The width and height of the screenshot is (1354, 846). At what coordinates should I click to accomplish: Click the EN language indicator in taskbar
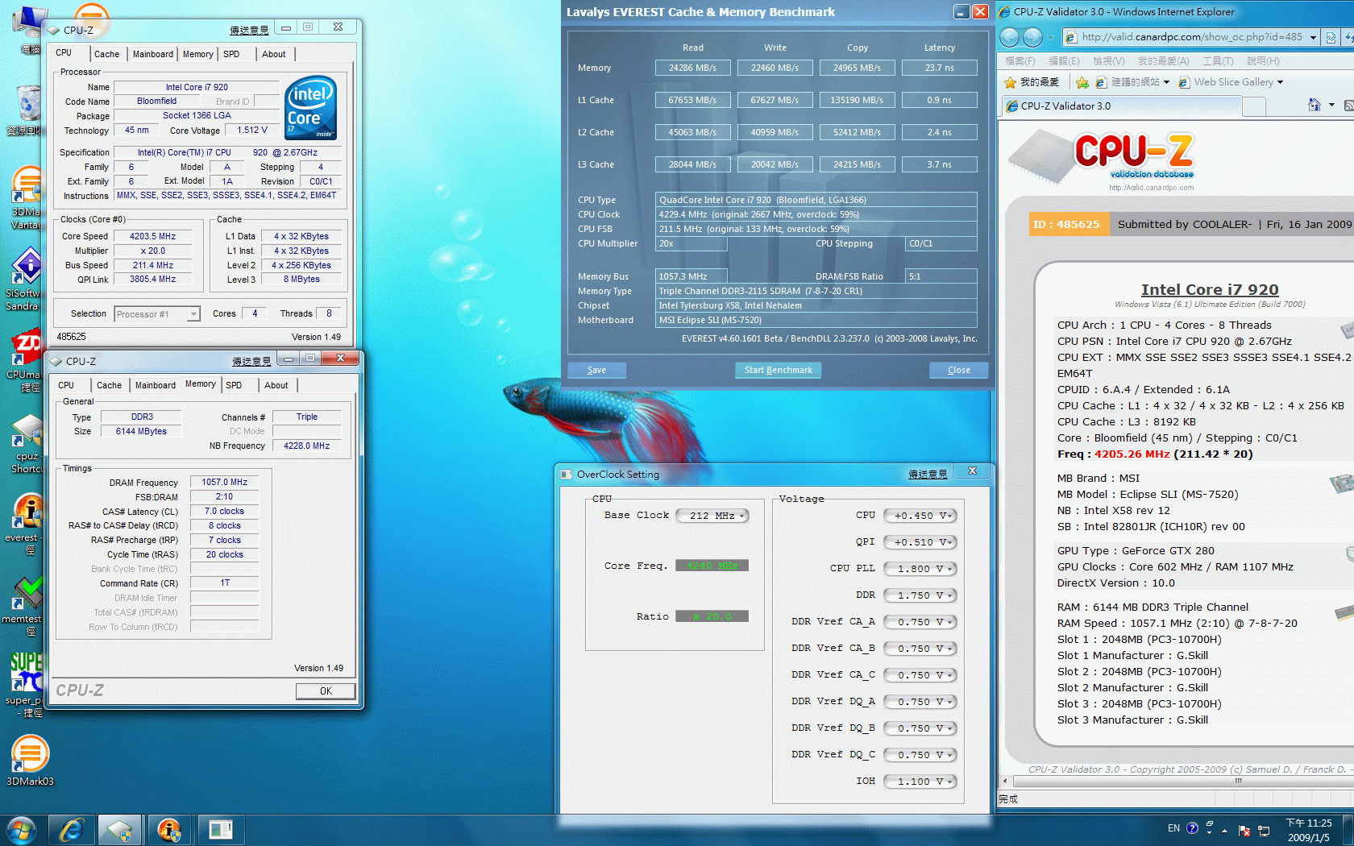[1173, 828]
